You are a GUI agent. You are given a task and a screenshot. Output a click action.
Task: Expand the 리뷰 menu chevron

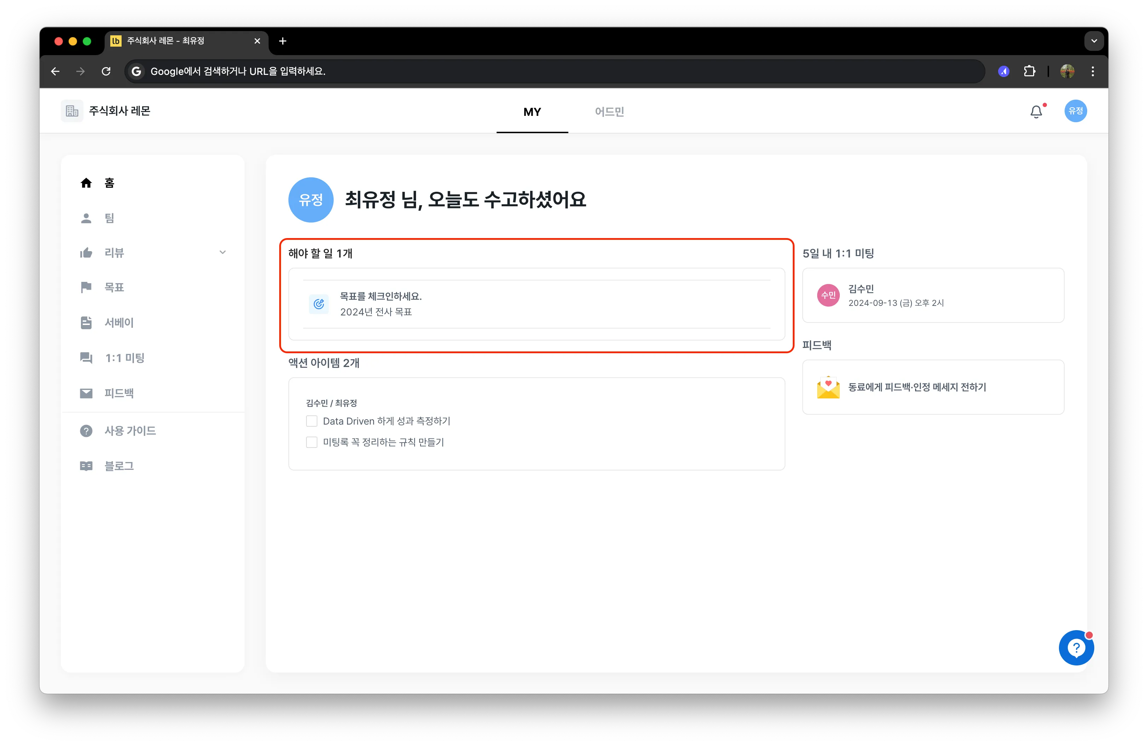click(222, 253)
